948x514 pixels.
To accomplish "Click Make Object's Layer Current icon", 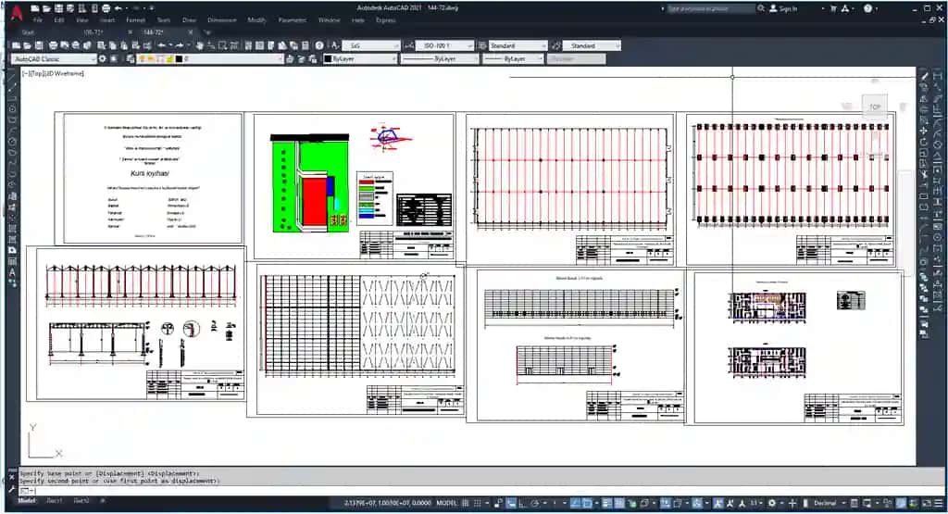I will 289,58.
